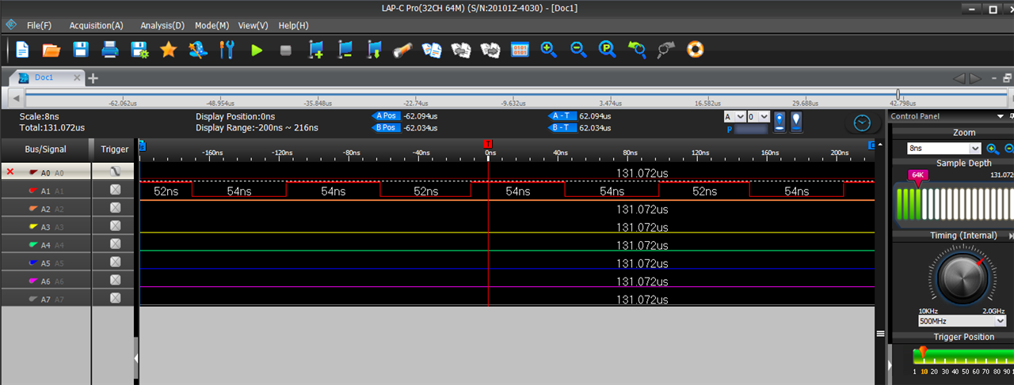1014x385 pixels.
Task: Open the Acquisition(A) menu
Action: [96, 25]
